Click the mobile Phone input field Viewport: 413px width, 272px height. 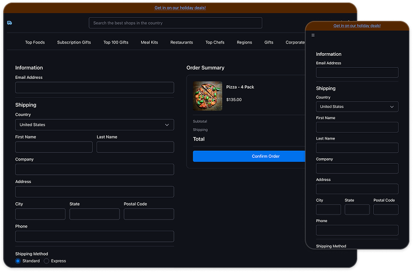(357, 230)
